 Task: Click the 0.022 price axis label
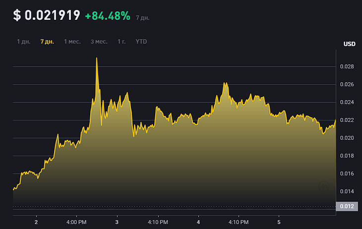[x=347, y=120]
